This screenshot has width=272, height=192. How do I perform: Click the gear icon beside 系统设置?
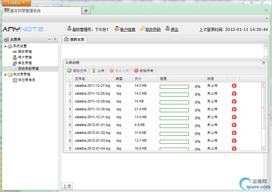10,46
